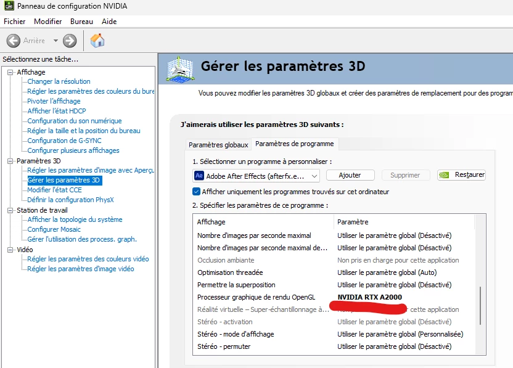The image size is (513, 368).
Task: Click the Paramètre column header
Action: click(404, 222)
